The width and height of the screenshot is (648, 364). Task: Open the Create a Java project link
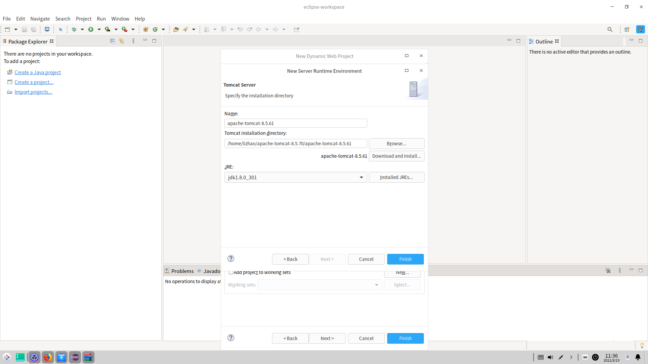click(37, 72)
